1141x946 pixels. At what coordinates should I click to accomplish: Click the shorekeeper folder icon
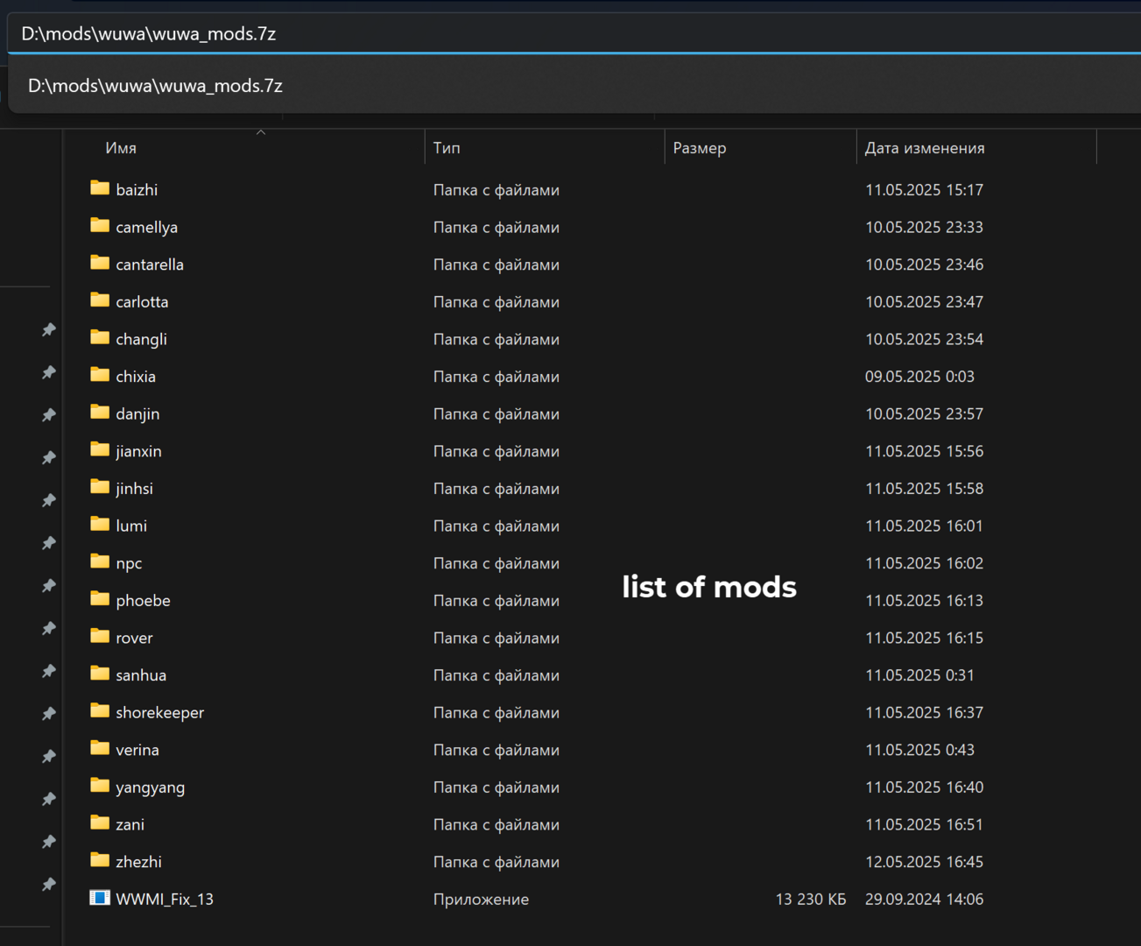tap(100, 711)
